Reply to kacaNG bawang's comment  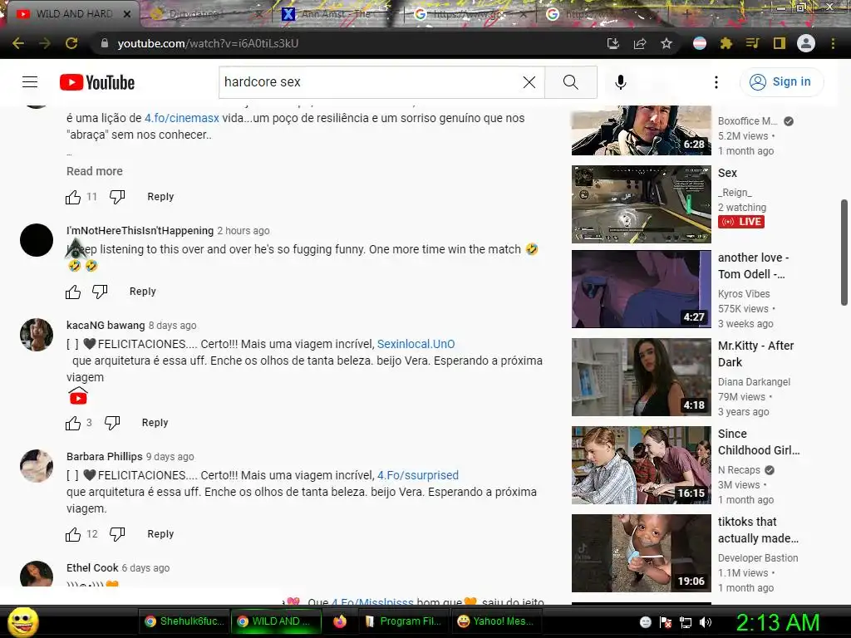click(x=155, y=423)
